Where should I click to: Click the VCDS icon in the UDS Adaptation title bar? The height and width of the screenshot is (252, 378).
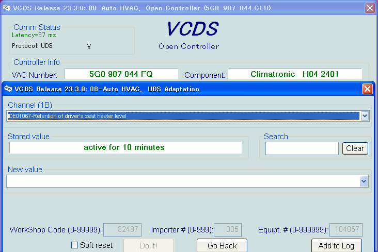[8, 89]
